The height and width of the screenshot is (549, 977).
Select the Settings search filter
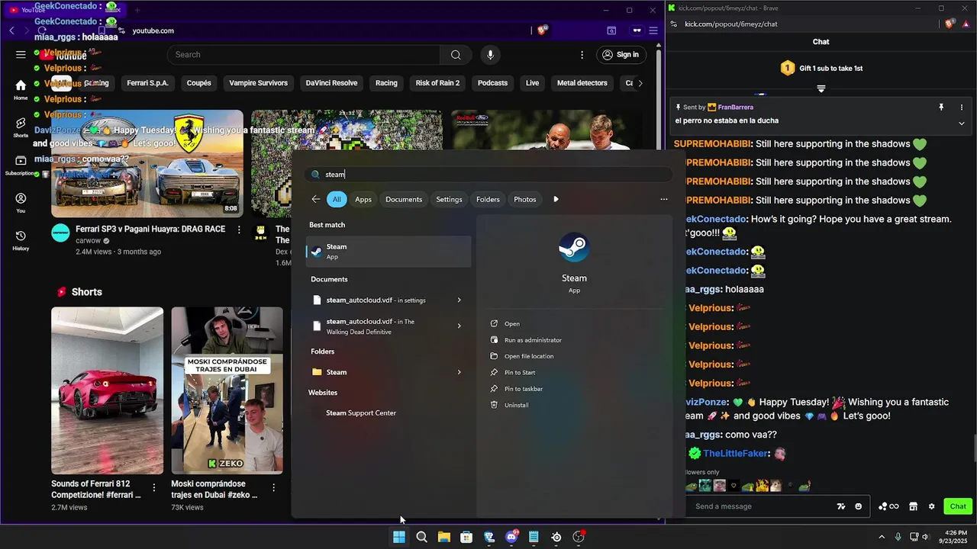449,199
